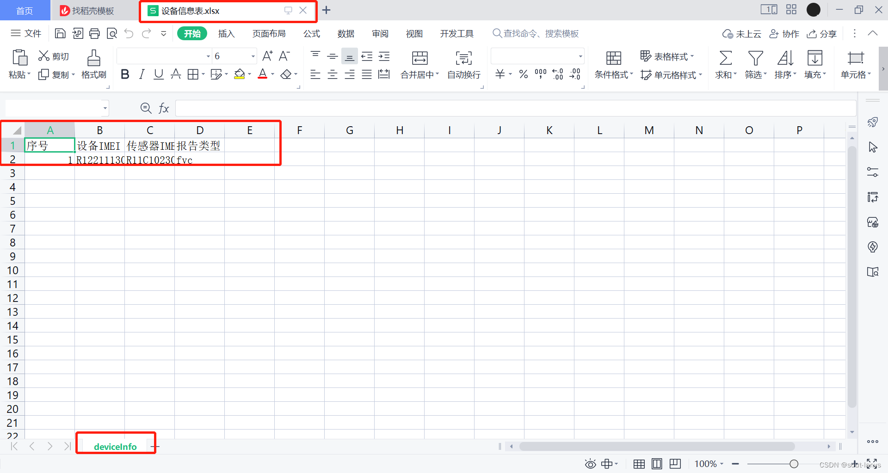Open a new tab with plus icon
The width and height of the screenshot is (888, 473).
[x=327, y=10]
